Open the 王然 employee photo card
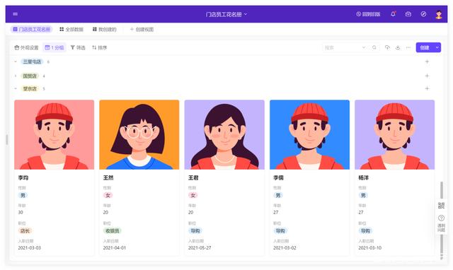 click(139, 135)
